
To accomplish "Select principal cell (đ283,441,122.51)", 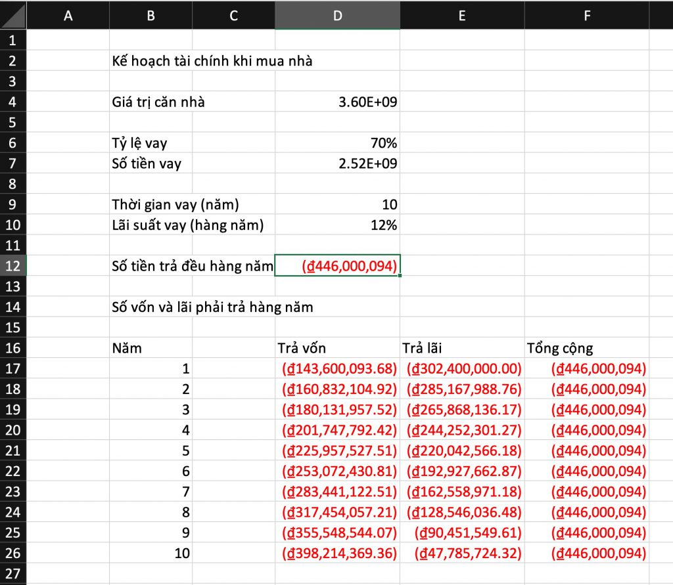I will coord(337,492).
